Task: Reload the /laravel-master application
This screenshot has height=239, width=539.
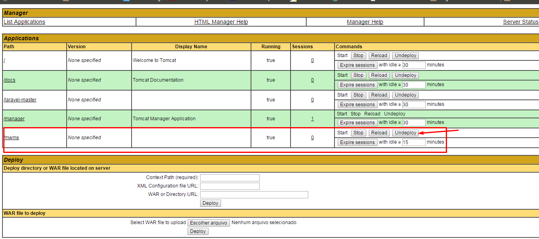Action: coord(379,95)
